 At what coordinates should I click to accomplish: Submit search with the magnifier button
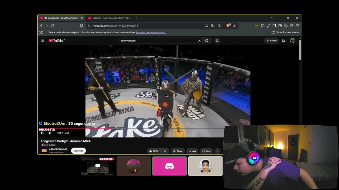click(x=207, y=41)
